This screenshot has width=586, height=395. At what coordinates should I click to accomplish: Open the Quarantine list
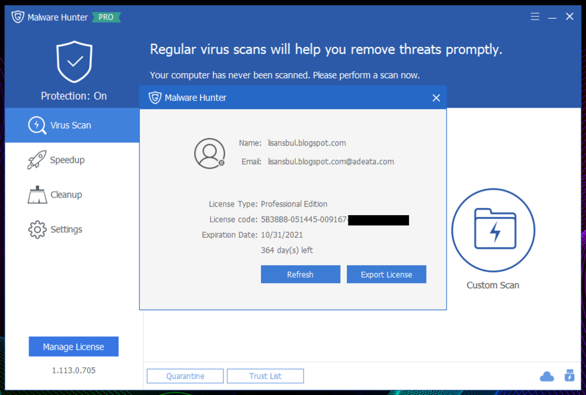[x=186, y=376]
